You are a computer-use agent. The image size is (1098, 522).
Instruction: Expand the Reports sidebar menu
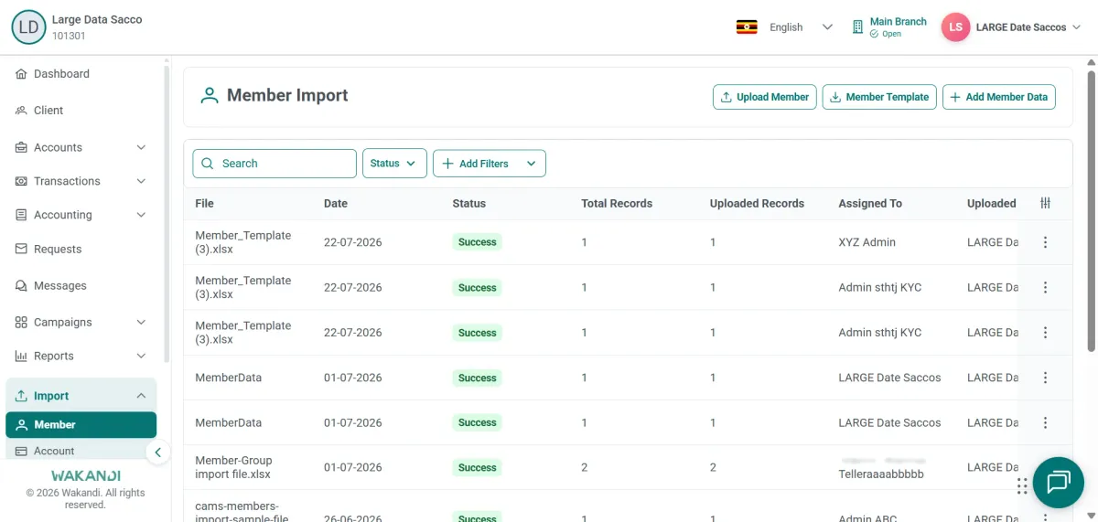[x=141, y=357]
